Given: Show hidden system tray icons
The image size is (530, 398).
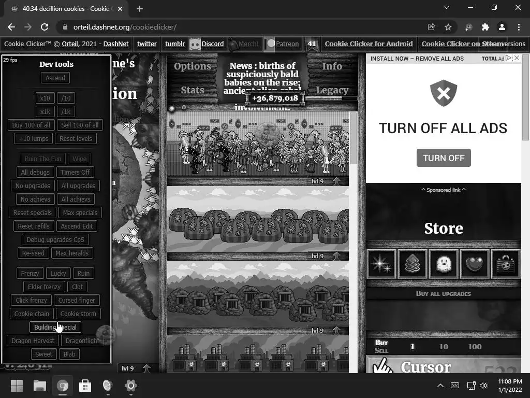Looking at the screenshot, I should 440,386.
